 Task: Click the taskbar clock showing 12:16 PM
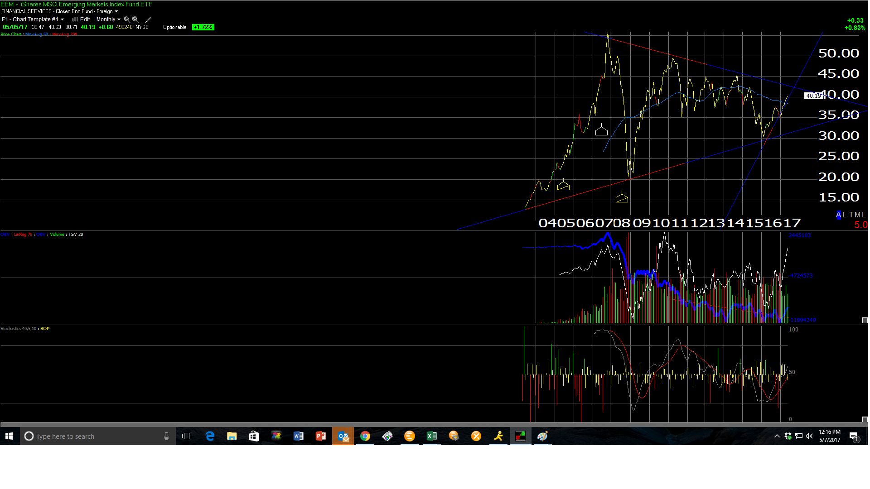pyautogui.click(x=829, y=436)
